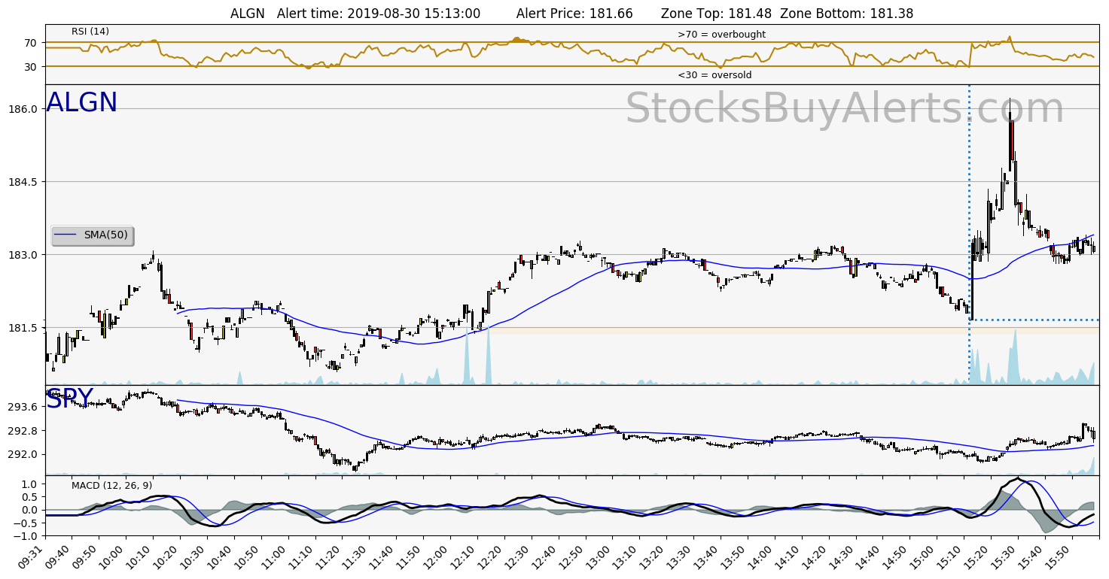The height and width of the screenshot is (579, 1109).
Task: Click 'Zone Top: 181.48' in title
Action: [717, 14]
